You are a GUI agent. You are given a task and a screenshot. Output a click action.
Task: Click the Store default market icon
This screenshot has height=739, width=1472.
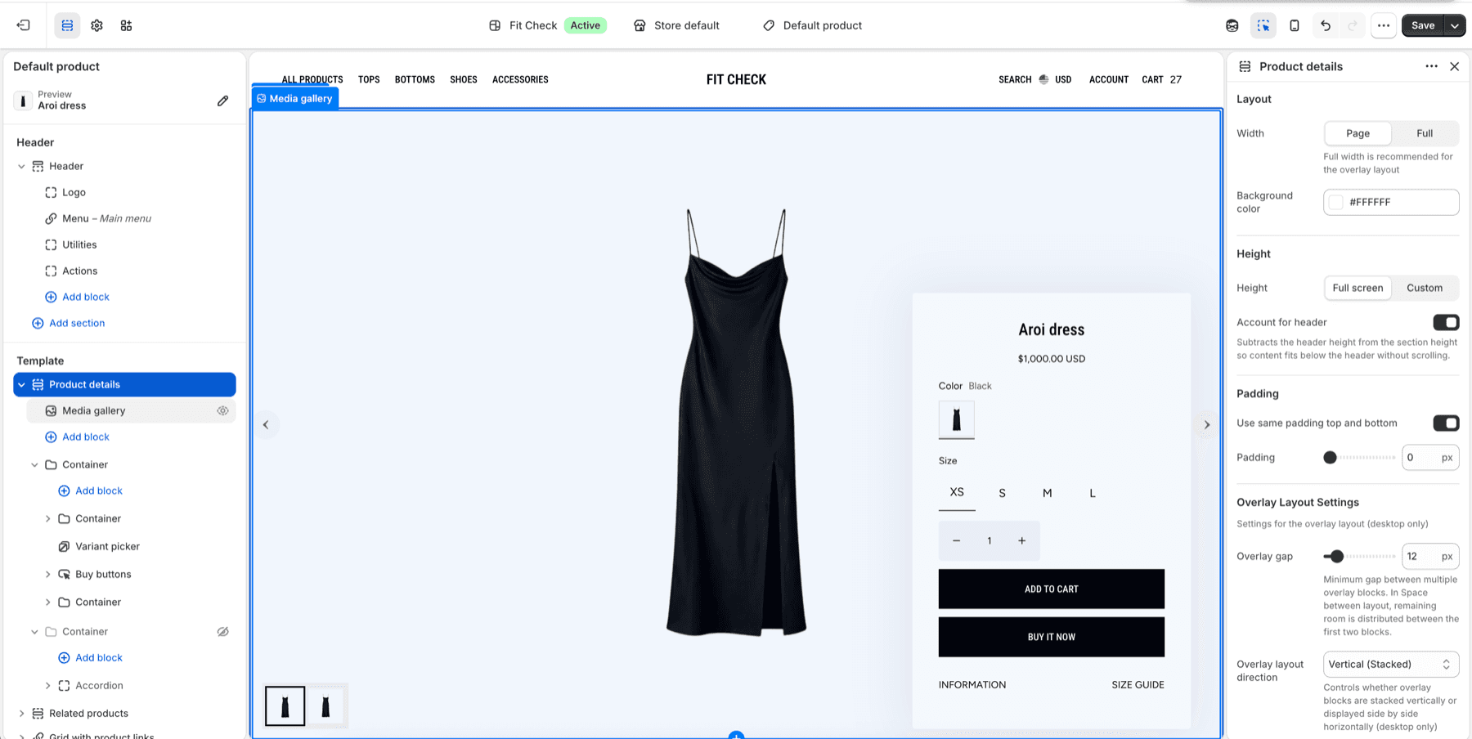tap(640, 25)
